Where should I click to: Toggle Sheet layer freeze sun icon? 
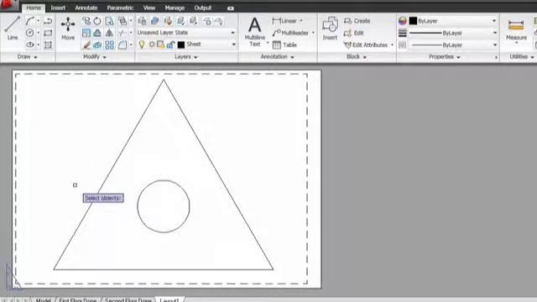151,44
